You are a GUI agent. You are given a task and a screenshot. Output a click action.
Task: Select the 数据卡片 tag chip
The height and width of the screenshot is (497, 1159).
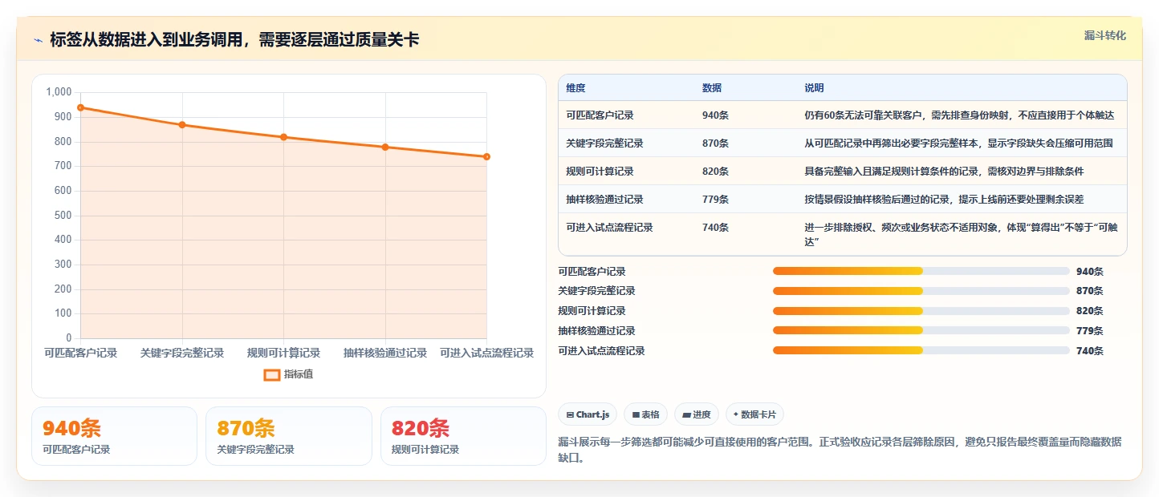[754, 414]
